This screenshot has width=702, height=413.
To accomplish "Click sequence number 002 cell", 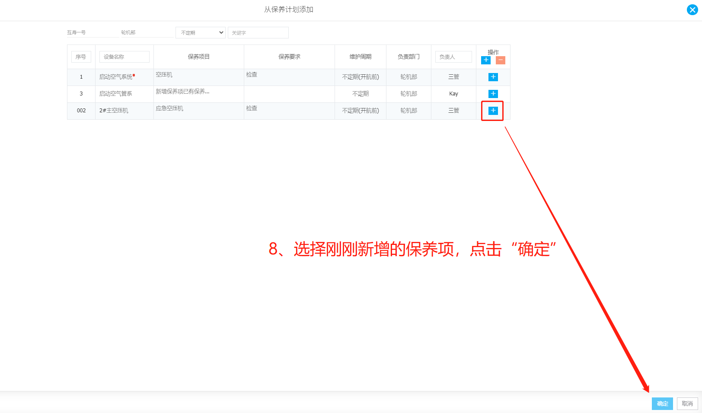I will click(81, 111).
